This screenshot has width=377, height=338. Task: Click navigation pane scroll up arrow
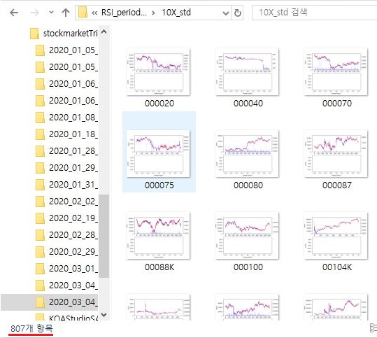tap(104, 32)
